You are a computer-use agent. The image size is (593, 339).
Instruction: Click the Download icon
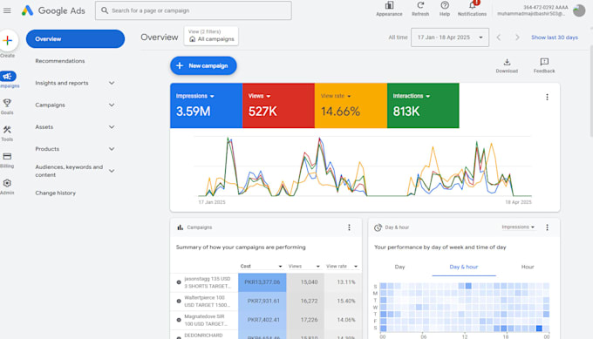click(507, 62)
